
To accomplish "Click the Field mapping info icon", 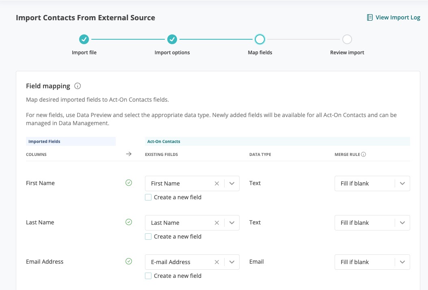I will 78,86.
